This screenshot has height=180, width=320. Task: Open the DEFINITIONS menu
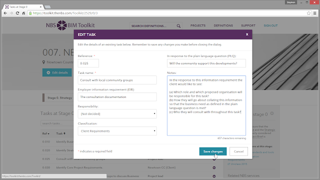pos(223,25)
